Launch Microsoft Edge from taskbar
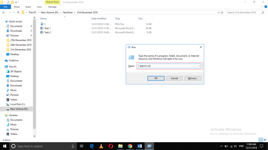268x150 pixels. [x=92, y=146]
